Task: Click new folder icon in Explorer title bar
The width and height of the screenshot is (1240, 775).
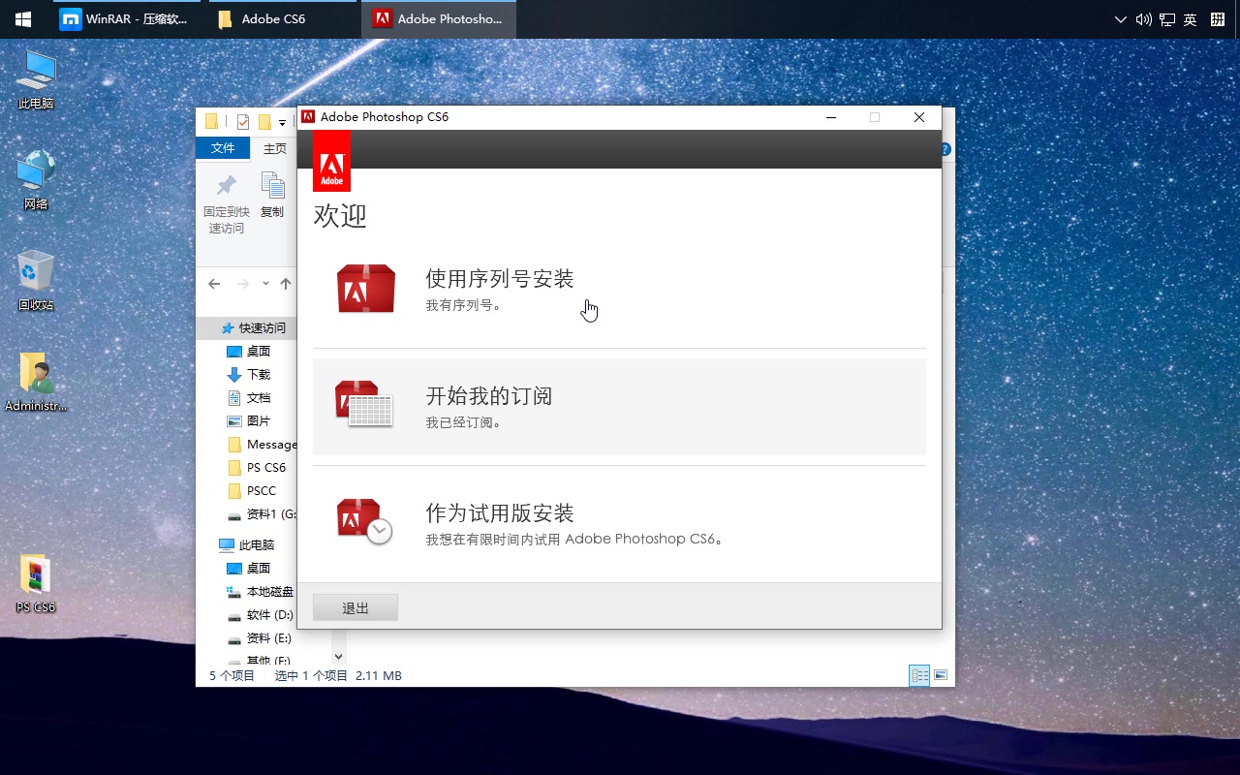Action: (264, 122)
